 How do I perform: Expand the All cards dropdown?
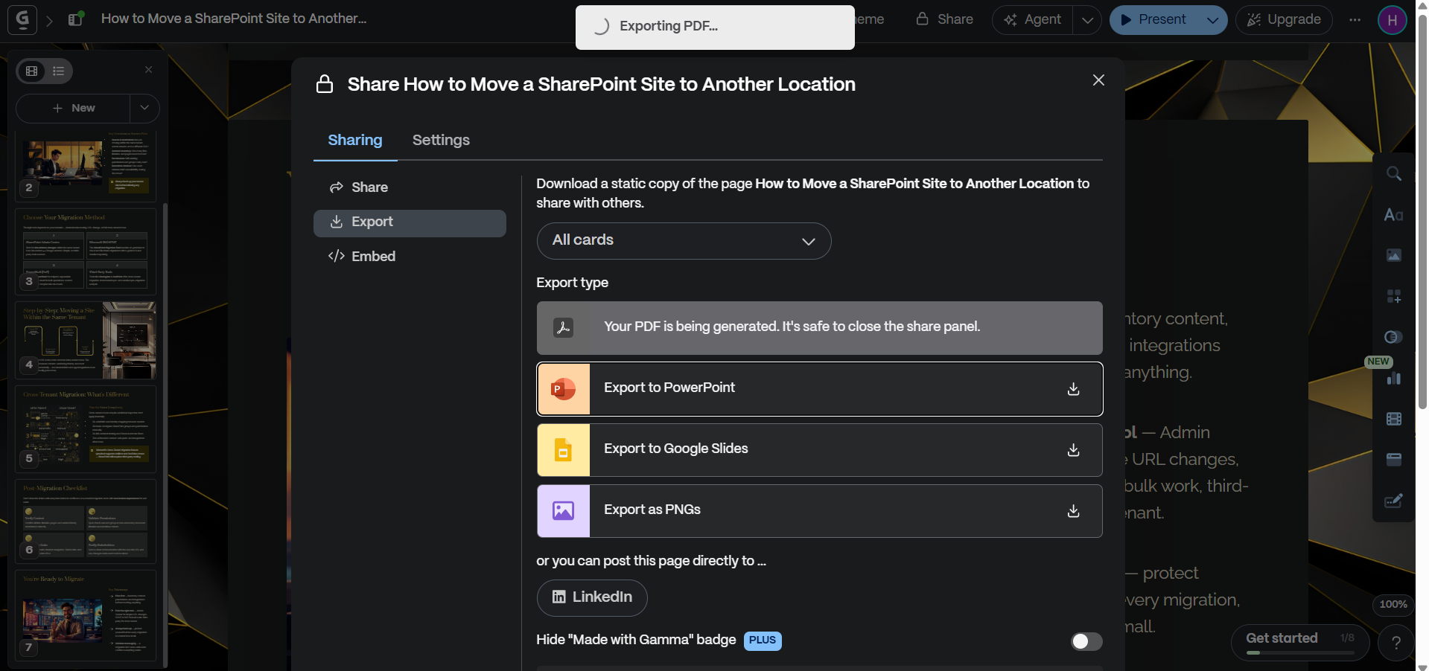click(x=684, y=241)
